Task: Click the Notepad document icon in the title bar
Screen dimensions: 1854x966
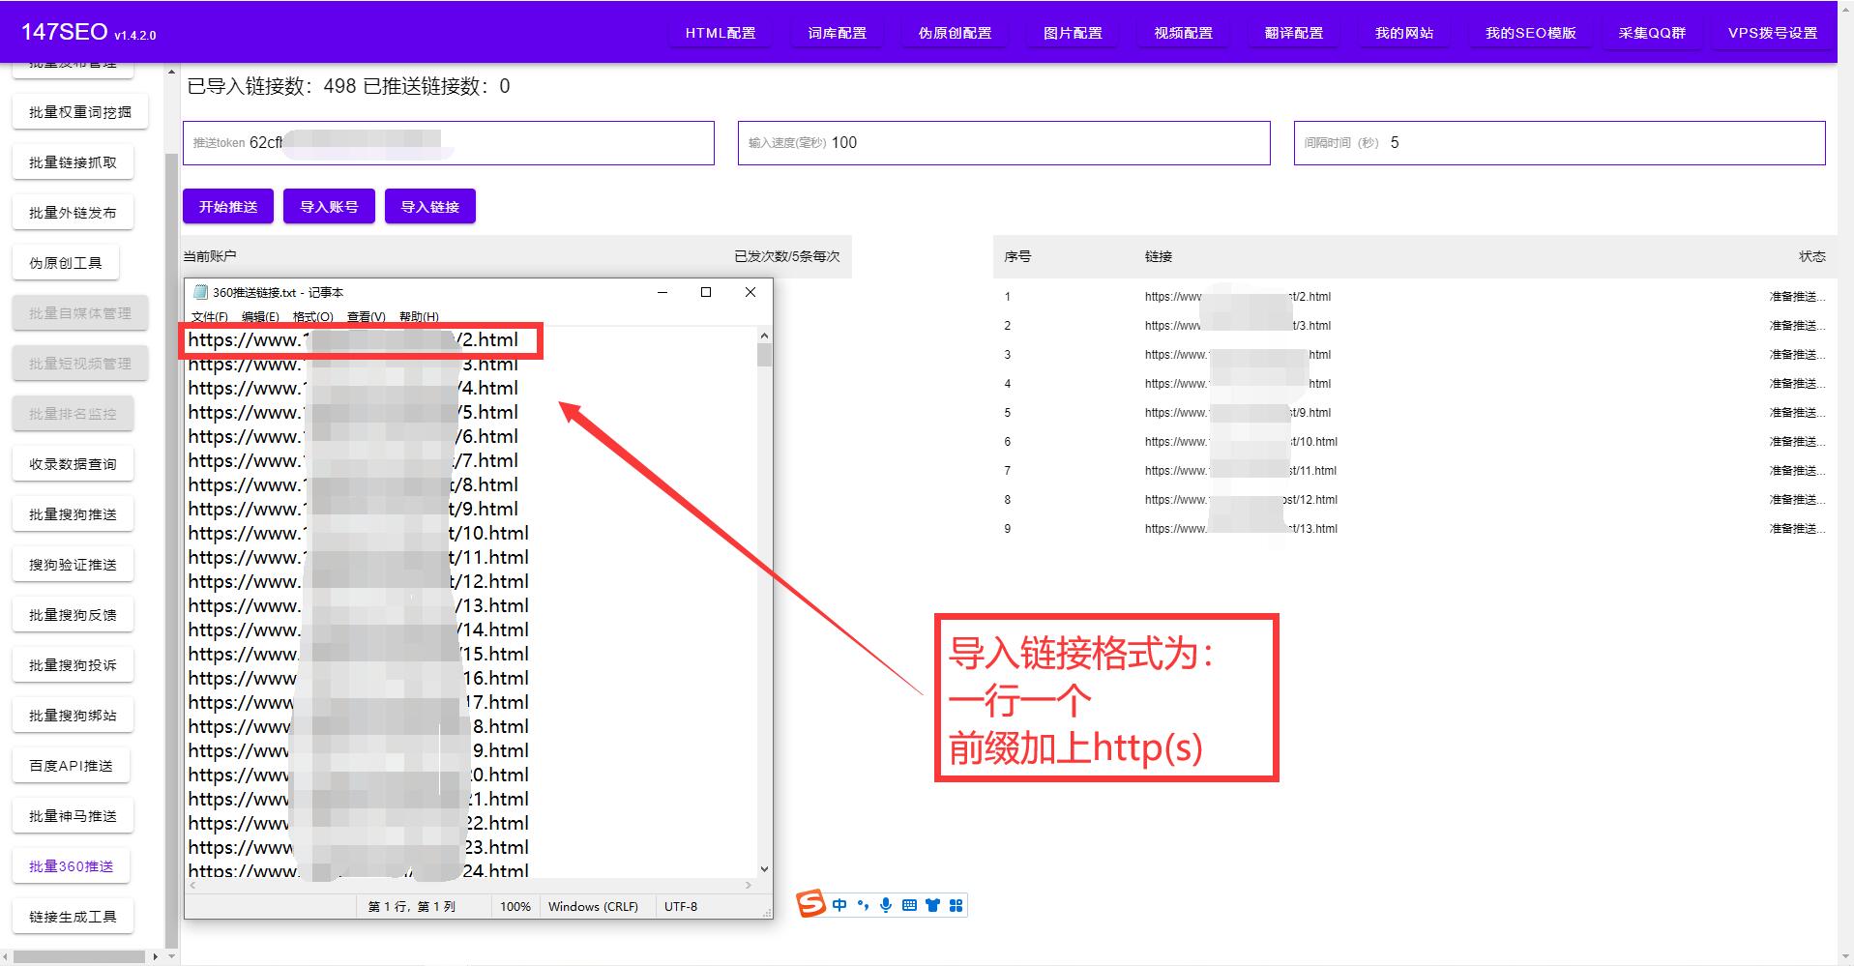Action: point(200,291)
